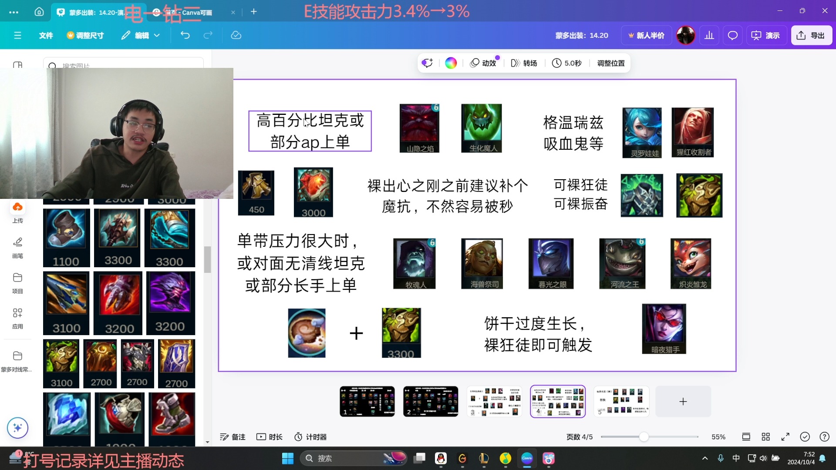Add a new page with plus
The image size is (836, 470).
[x=683, y=401]
